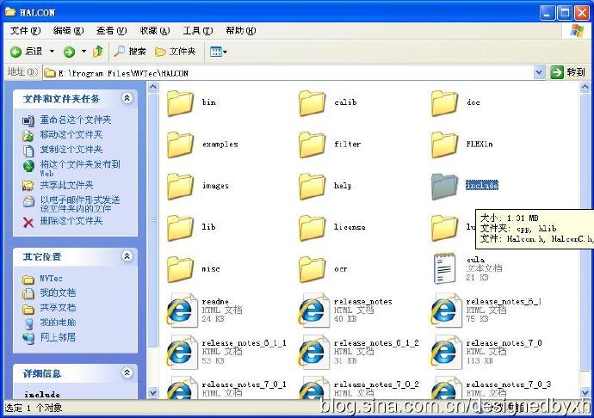Go to 我的文档 location
The image size is (594, 418).
(x=58, y=292)
